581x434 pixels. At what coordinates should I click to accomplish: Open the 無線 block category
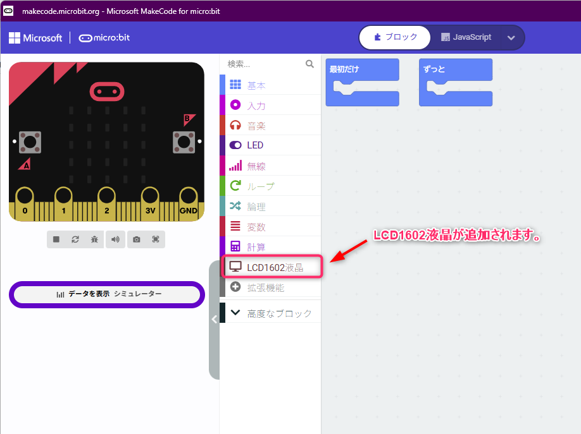pyautogui.click(x=270, y=166)
